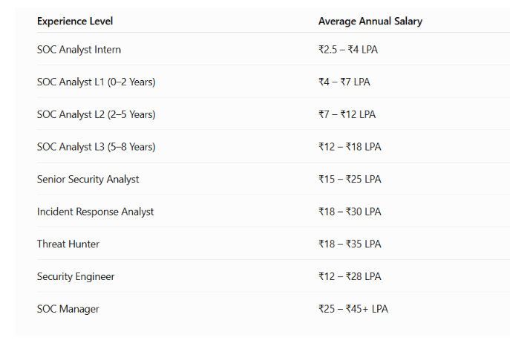Select the SOC Manager row label
Screen dimensions: 510x346
pyautogui.click(x=68, y=309)
